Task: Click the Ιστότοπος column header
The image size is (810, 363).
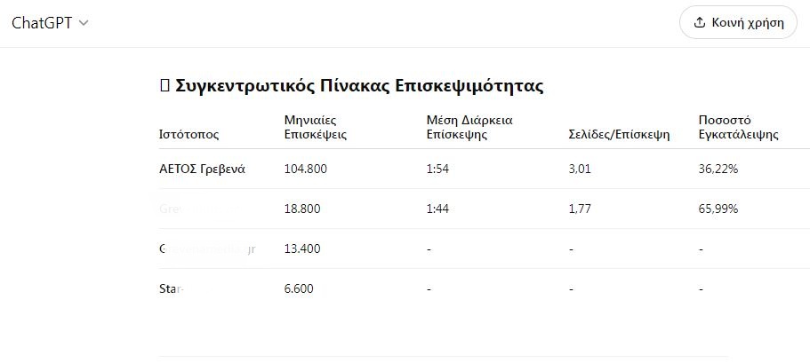Action: (x=189, y=135)
